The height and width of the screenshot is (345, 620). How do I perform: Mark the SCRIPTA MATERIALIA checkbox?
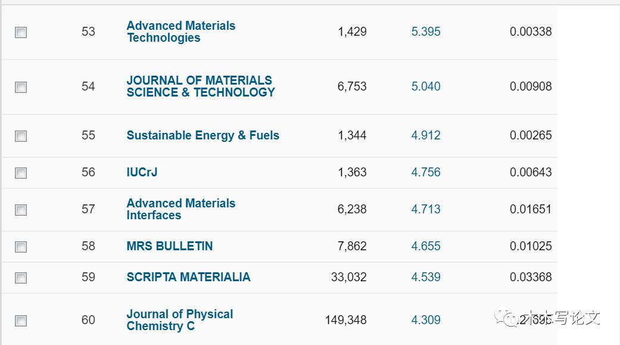pos(21,278)
